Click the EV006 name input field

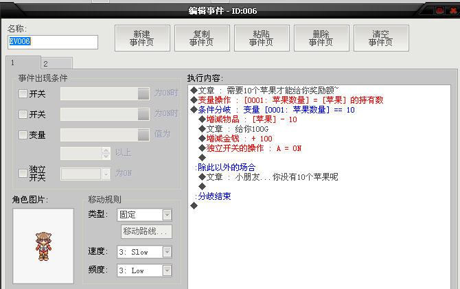pos(53,42)
